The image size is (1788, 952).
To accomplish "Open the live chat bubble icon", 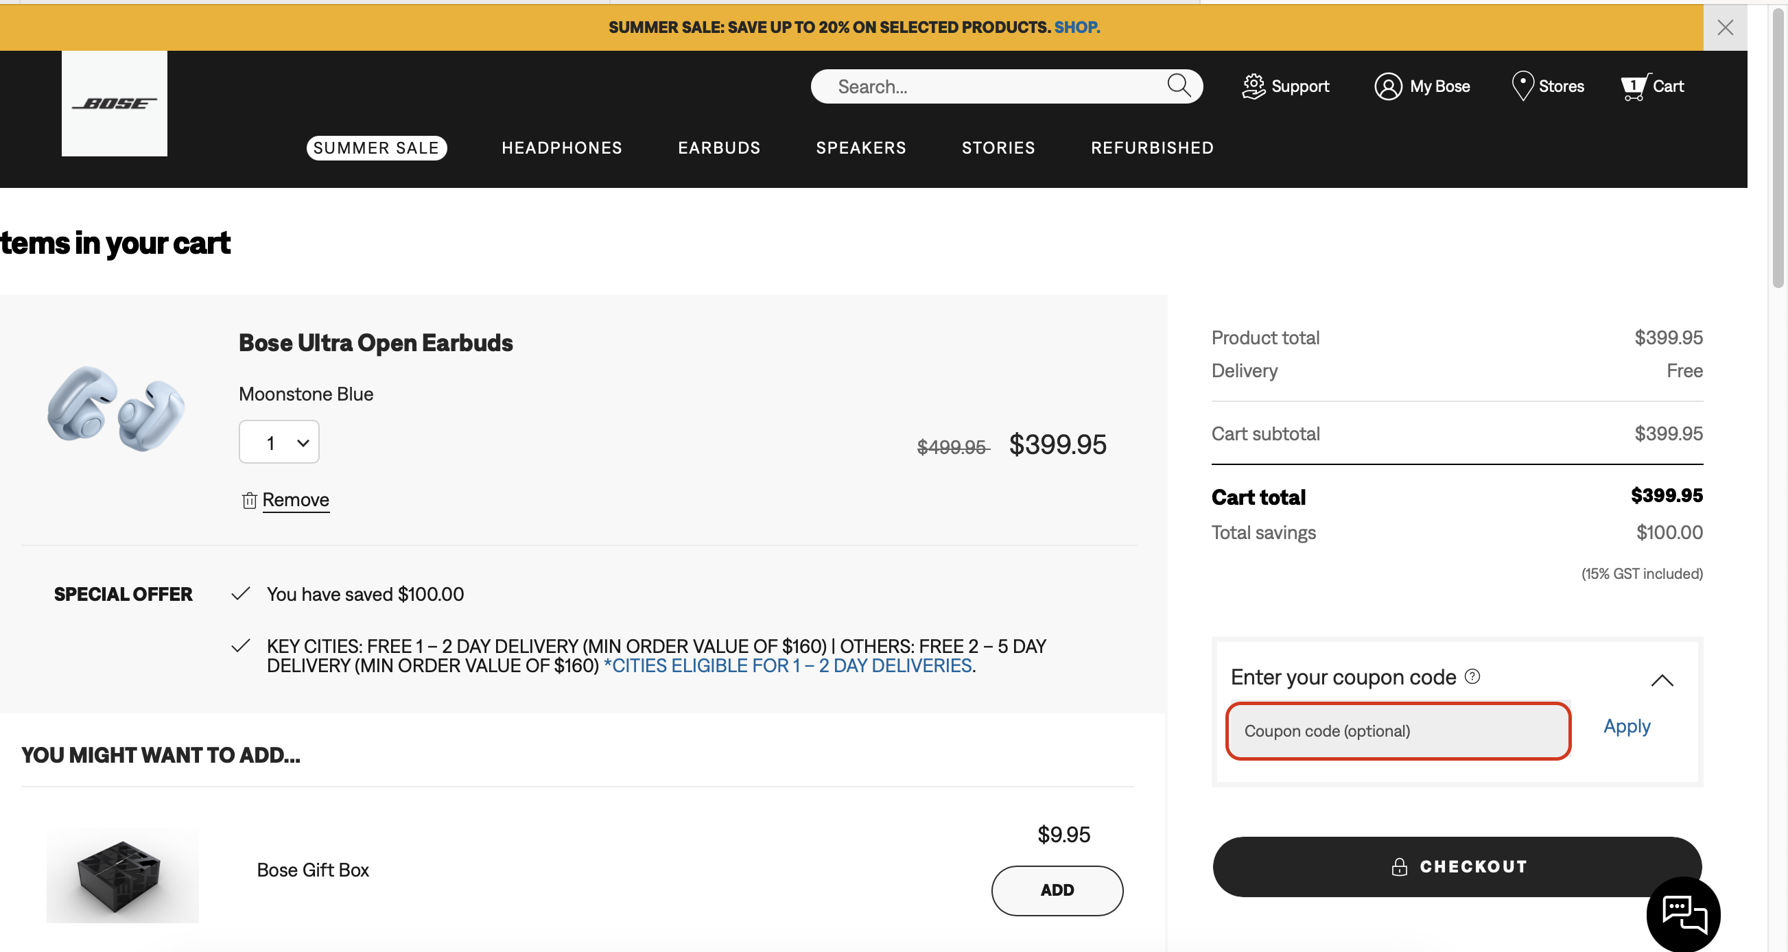I will point(1682,914).
